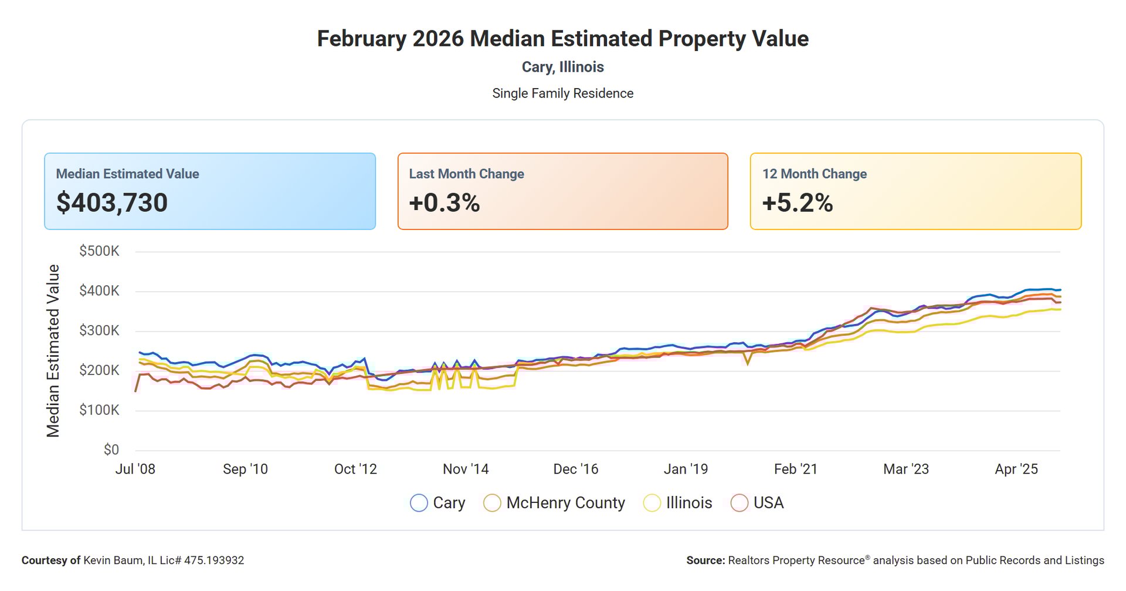Select the blue Median Estimated Value card
The image size is (1126, 591).
click(x=210, y=191)
